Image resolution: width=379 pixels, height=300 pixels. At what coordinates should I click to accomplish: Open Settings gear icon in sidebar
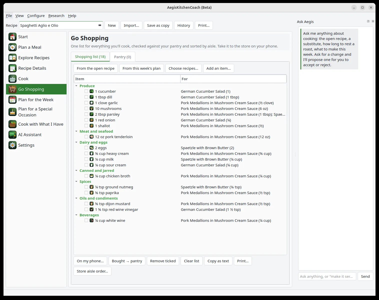12,145
